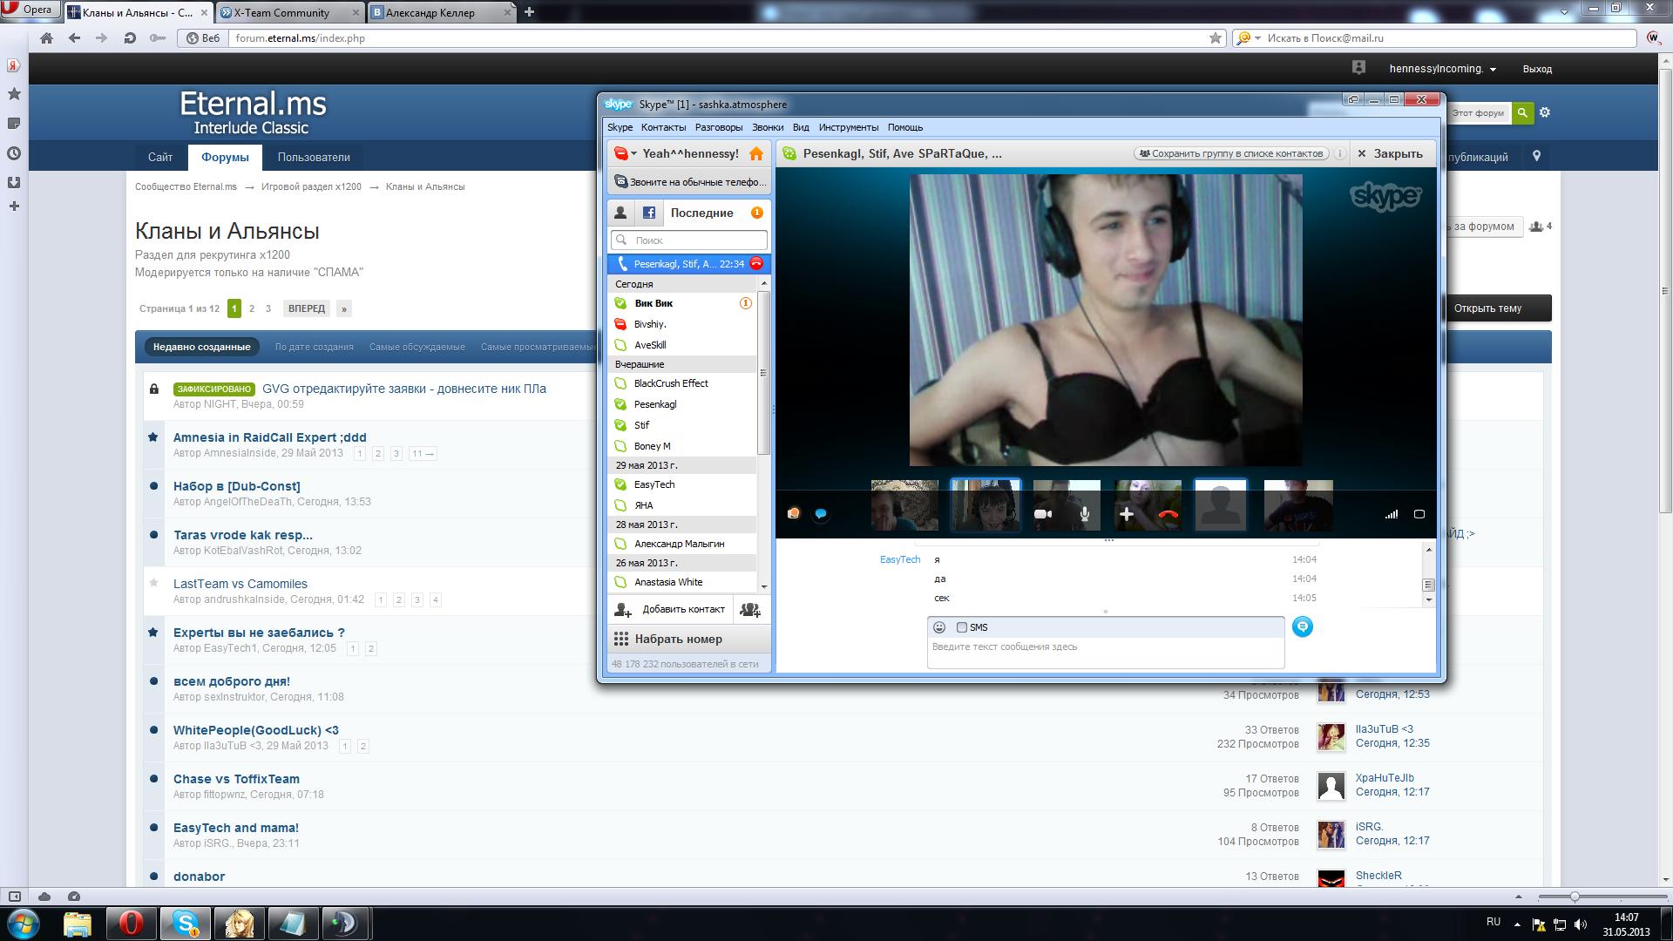Adjust the Opera zoom slider in the status bar
The height and width of the screenshot is (941, 1673).
(x=1575, y=897)
